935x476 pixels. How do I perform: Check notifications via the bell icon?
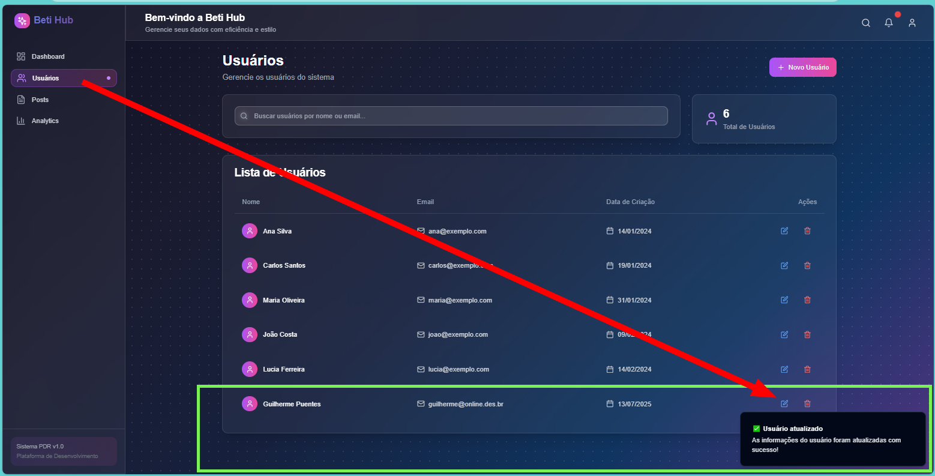889,22
